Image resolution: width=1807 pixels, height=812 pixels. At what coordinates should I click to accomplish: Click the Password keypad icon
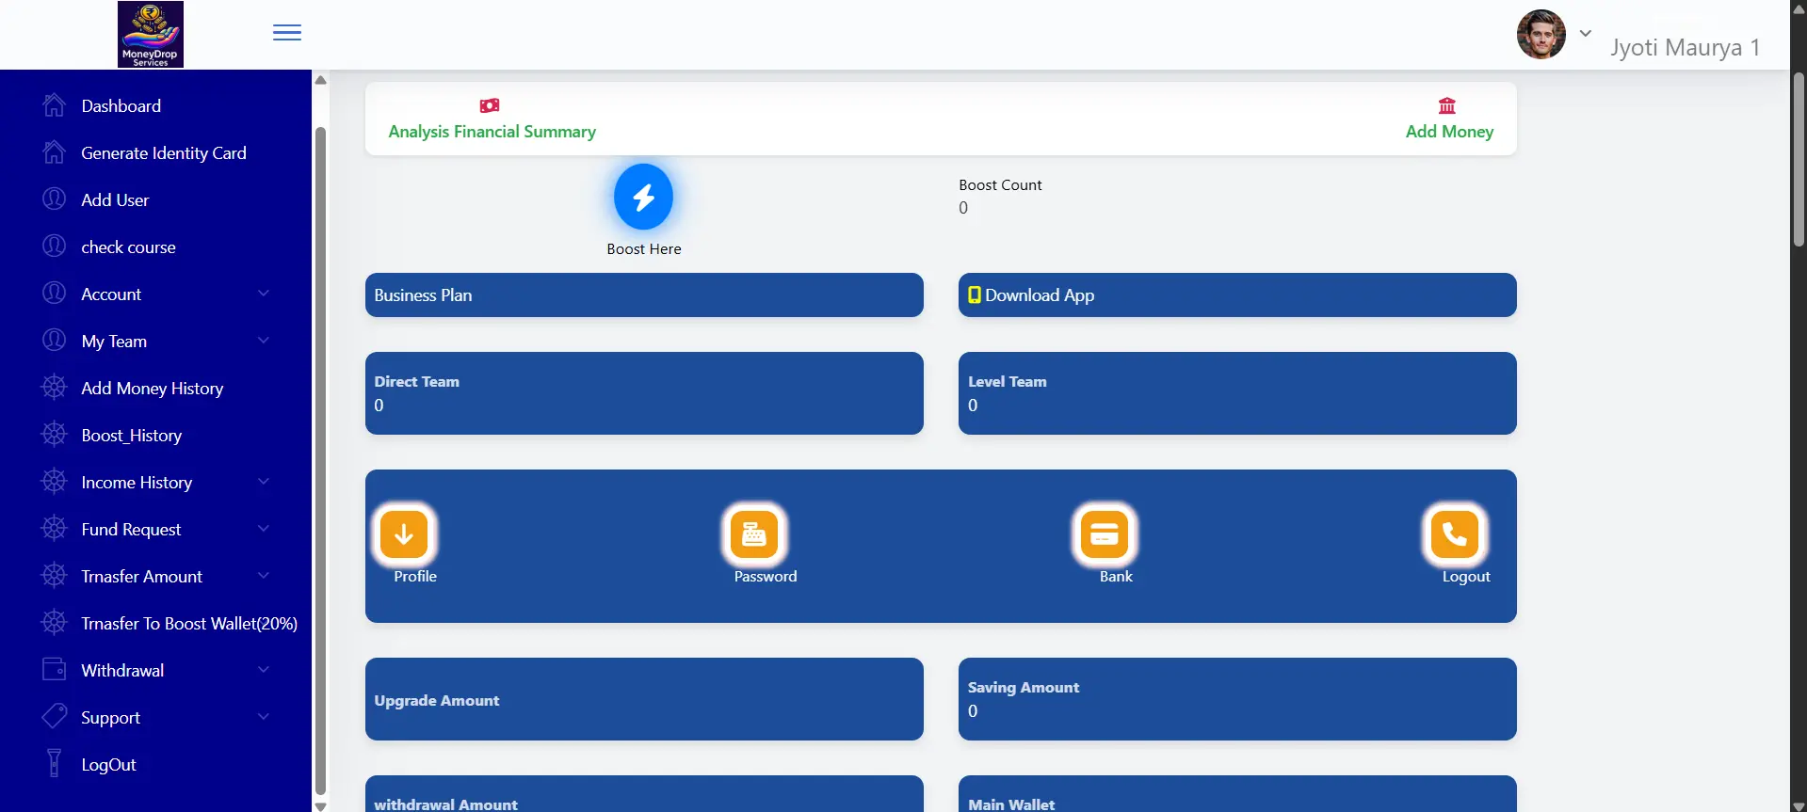coord(754,534)
